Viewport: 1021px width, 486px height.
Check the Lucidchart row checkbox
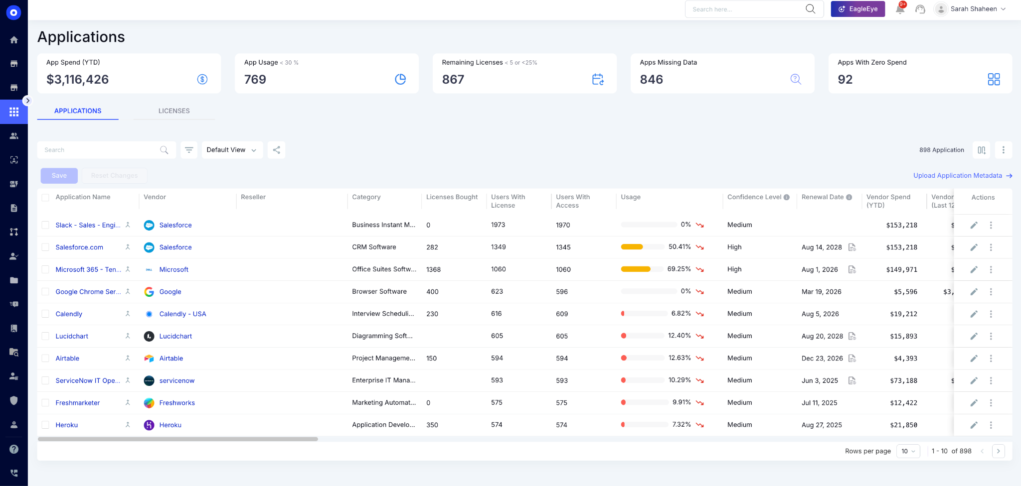pyautogui.click(x=45, y=336)
